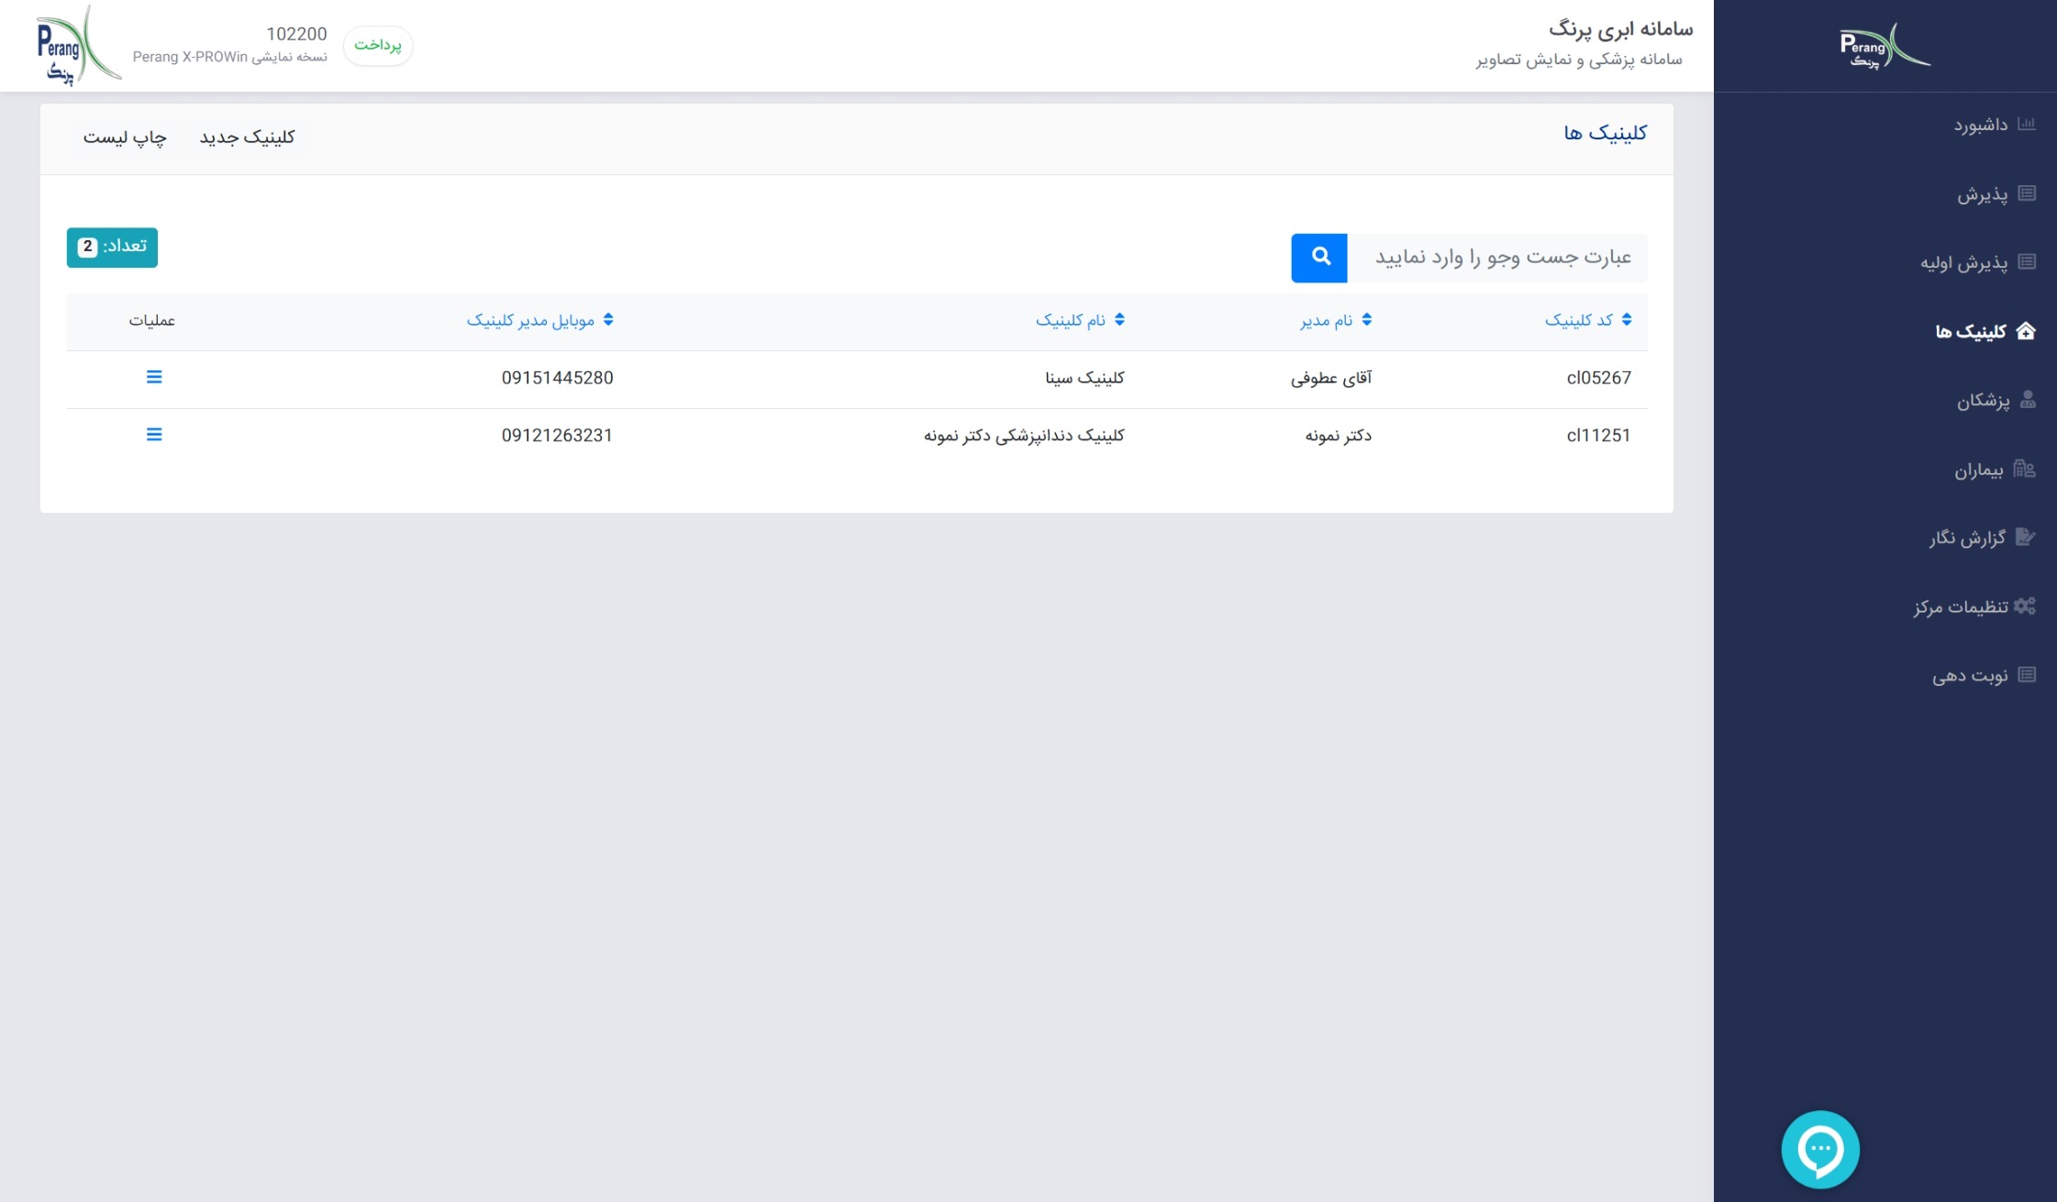This screenshot has width=2057, height=1202.
Task: Click the Perang logo in sidebar header
Action: (x=1884, y=46)
